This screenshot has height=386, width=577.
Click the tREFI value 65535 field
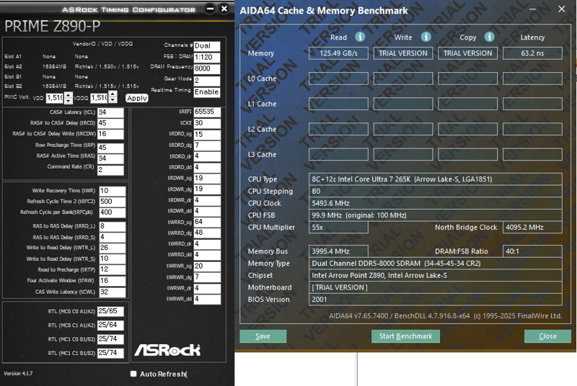207,112
